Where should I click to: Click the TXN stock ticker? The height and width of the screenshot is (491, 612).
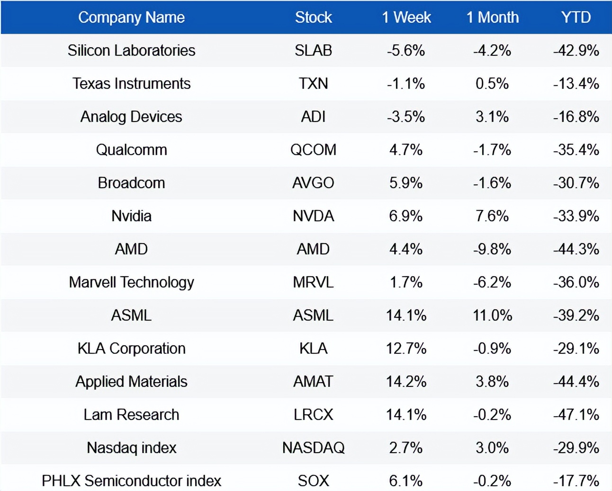point(313,84)
